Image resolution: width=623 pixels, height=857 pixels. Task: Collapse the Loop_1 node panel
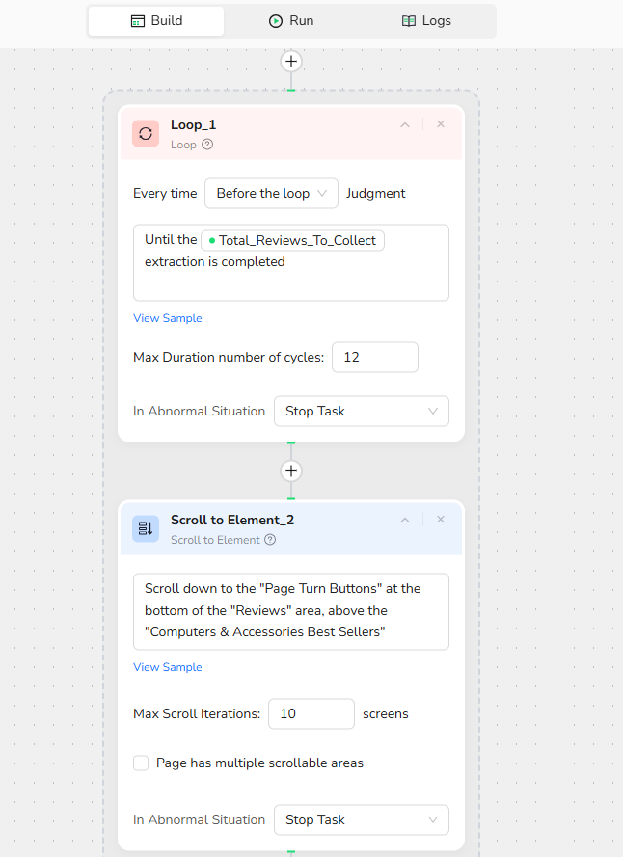[x=405, y=124]
